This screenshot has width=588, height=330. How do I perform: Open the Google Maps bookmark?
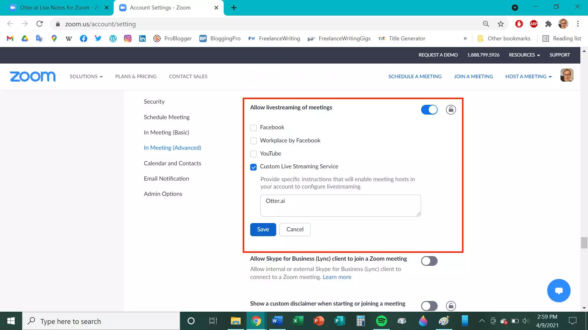pos(54,38)
